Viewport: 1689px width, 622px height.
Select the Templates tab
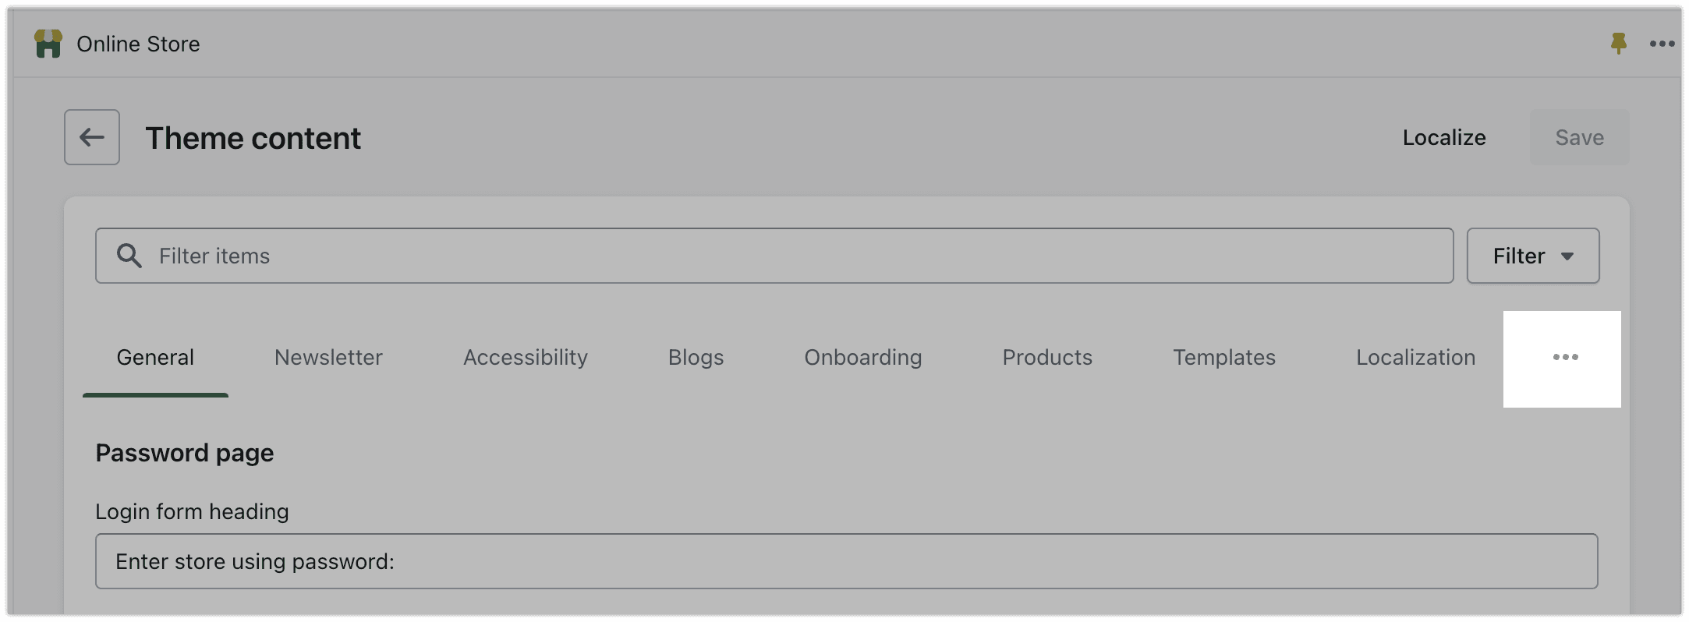tap(1224, 357)
